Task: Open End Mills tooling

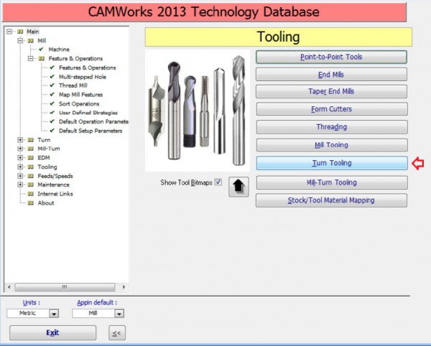Action: pyautogui.click(x=331, y=75)
